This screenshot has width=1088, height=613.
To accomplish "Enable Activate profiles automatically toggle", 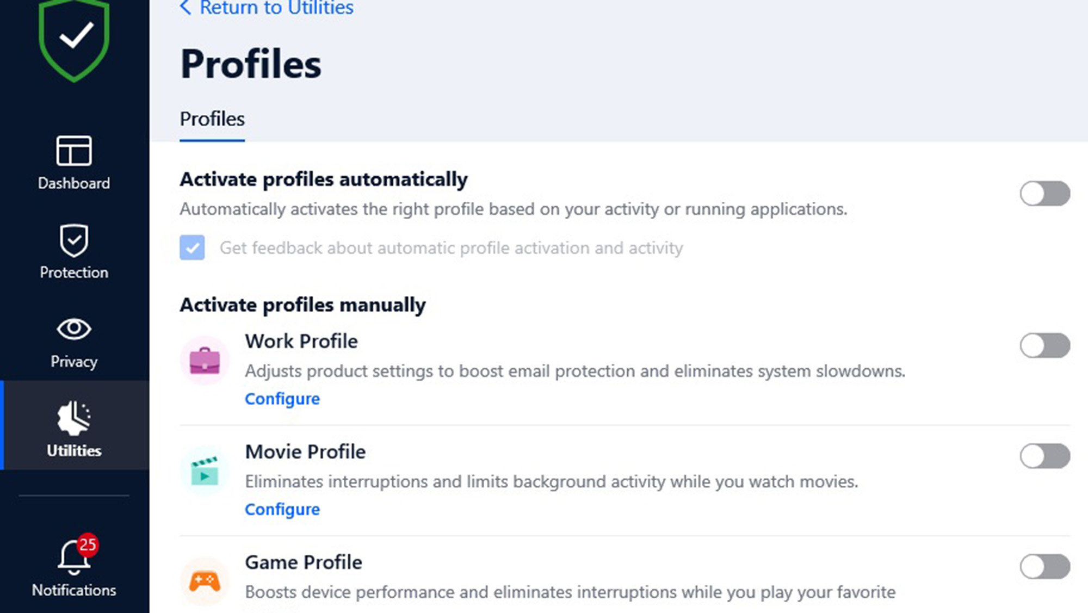I will pyautogui.click(x=1044, y=194).
